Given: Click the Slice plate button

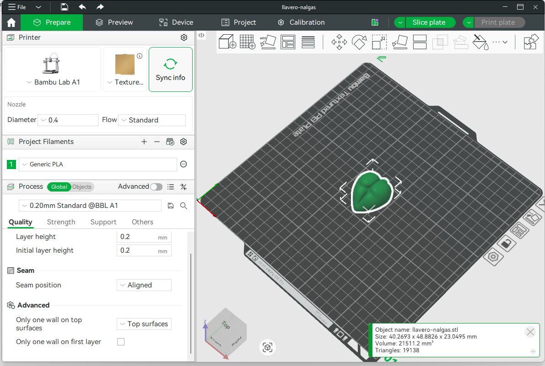Looking at the screenshot, I should pos(429,22).
